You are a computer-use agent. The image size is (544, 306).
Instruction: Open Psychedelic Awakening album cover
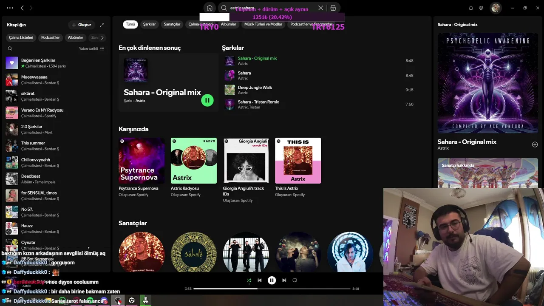(x=487, y=83)
